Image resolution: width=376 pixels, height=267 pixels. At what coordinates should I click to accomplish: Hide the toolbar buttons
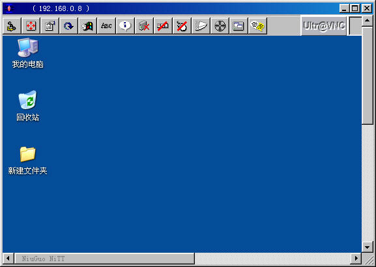[163, 25]
